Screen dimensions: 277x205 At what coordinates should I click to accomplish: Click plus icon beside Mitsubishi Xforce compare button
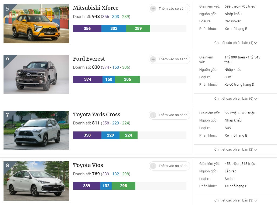pyautogui.click(x=153, y=8)
